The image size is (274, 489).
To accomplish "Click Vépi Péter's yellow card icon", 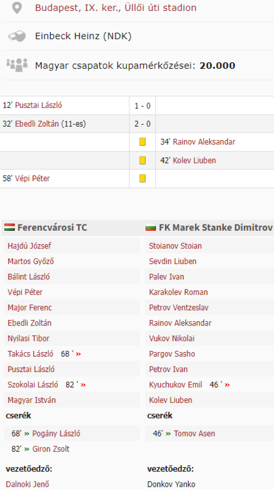I will pyautogui.click(x=142, y=178).
